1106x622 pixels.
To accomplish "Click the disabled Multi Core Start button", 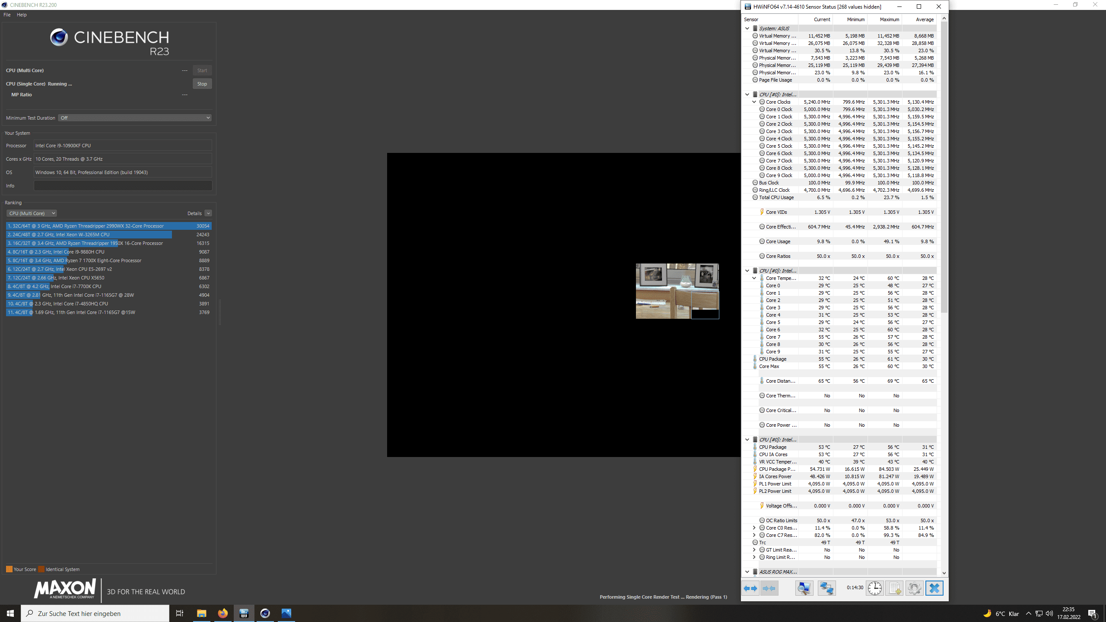I will 202,70.
